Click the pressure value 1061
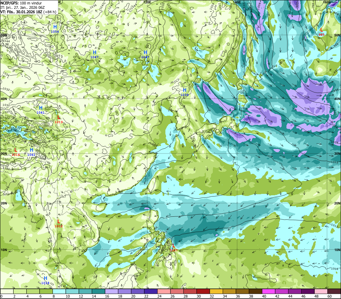 (31, 155)
